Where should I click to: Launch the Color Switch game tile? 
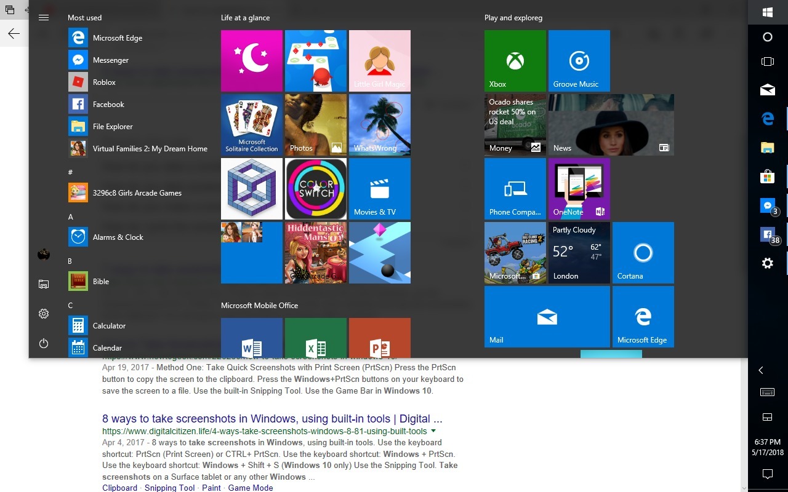pos(316,189)
